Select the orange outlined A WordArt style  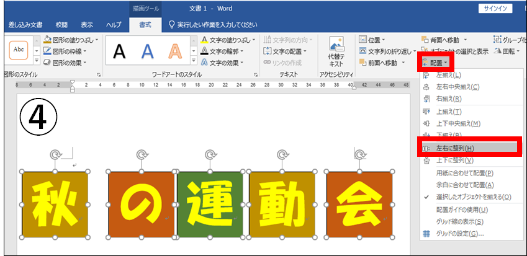coord(175,51)
